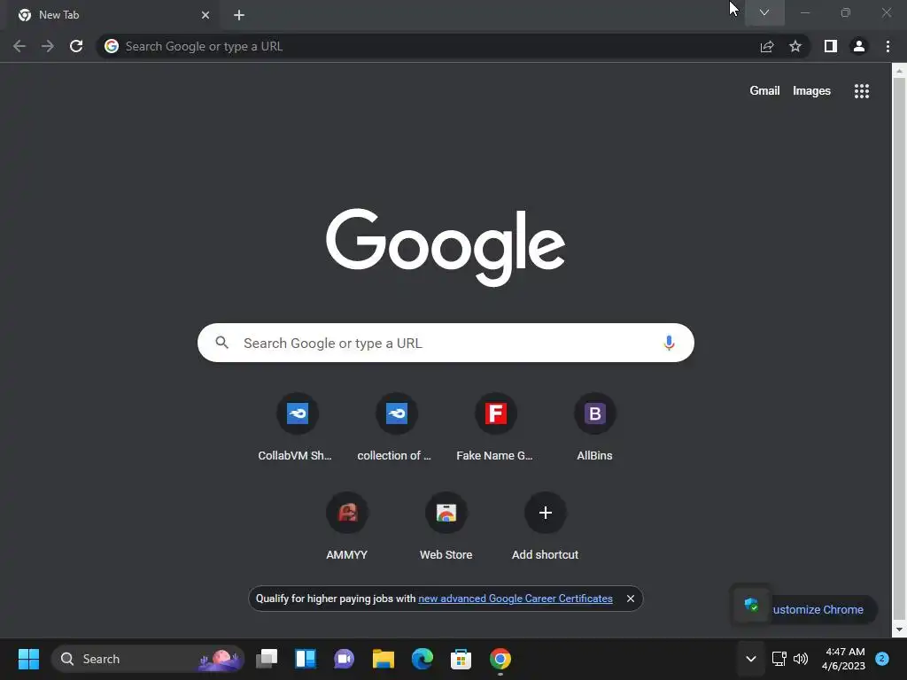Click the magnifier icon in search box
The height and width of the screenshot is (680, 907).
[222, 343]
